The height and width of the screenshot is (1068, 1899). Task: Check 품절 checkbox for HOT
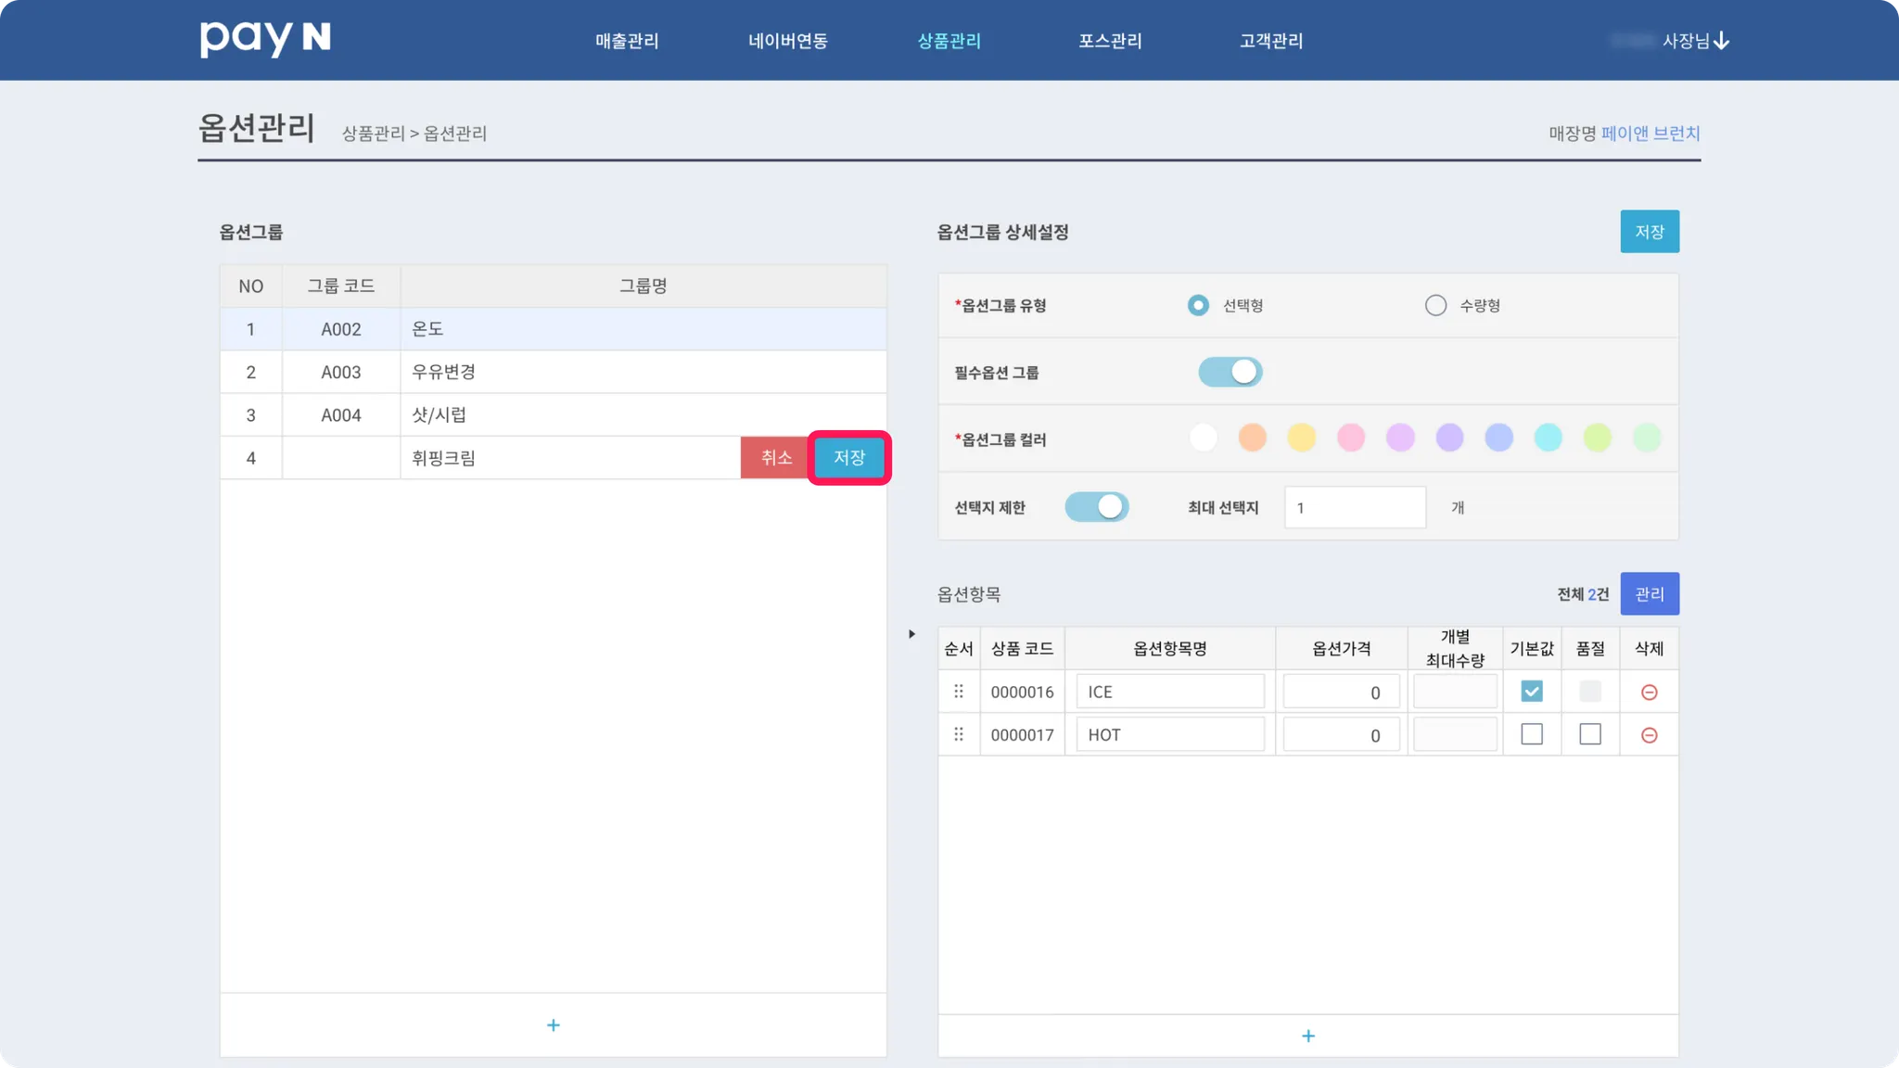tap(1589, 734)
